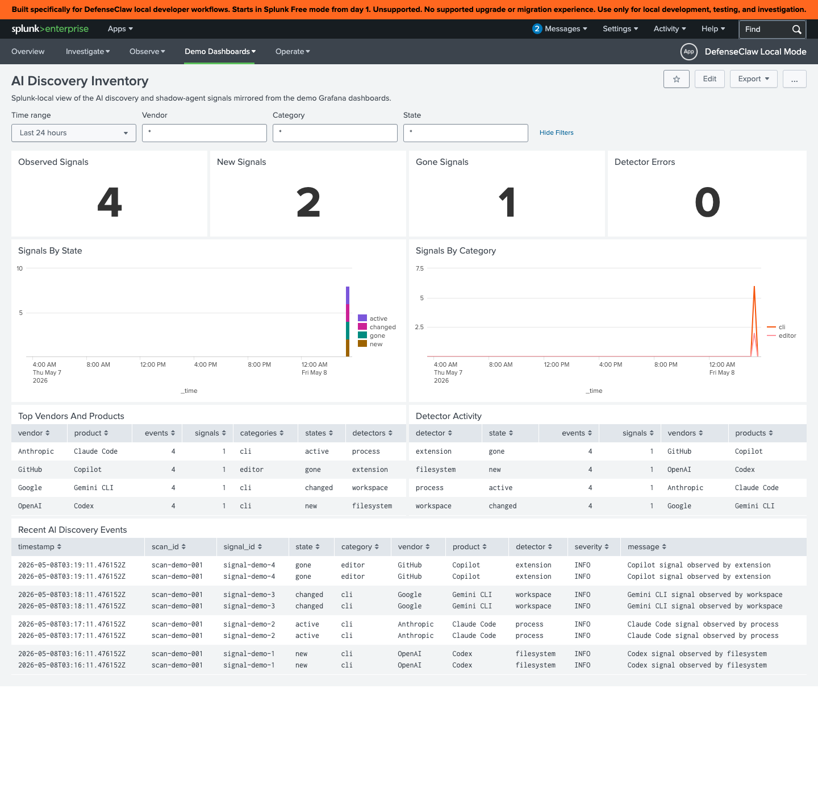Screen dimensions: 818x796
Task: Sort Detector Activity by state column
Action: click(501, 433)
